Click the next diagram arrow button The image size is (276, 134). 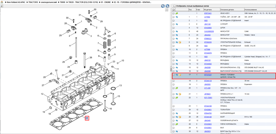(167, 6)
